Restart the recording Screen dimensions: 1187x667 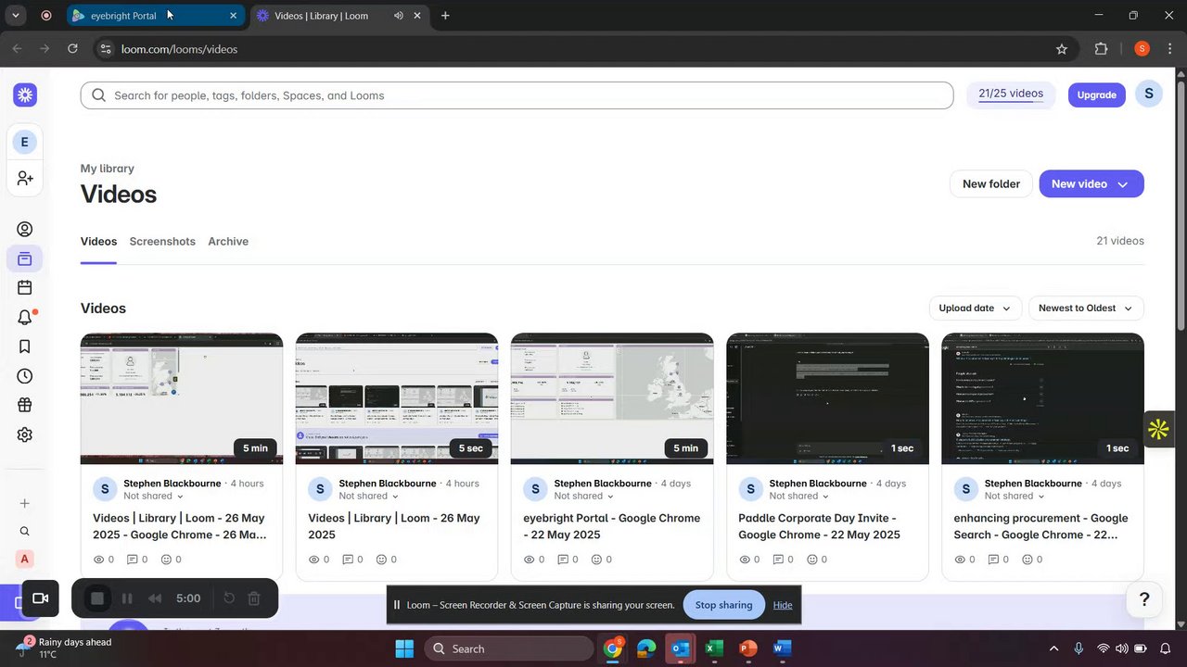click(229, 598)
